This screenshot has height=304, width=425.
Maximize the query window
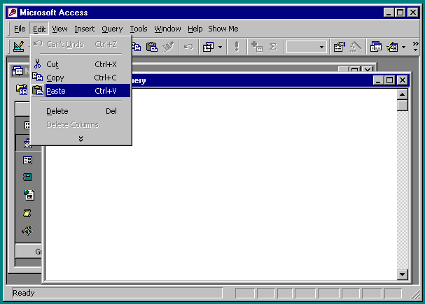click(x=389, y=80)
